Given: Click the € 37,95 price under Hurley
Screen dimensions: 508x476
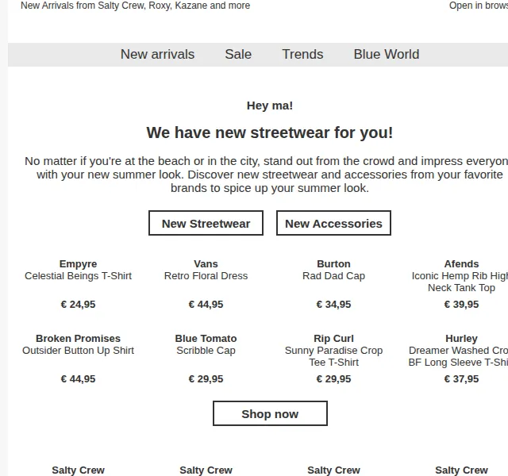Looking at the screenshot, I should tap(461, 379).
